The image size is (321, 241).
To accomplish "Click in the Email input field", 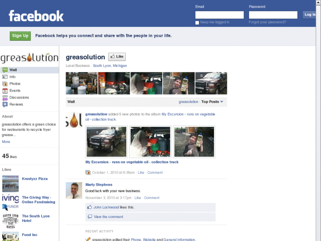I will coord(219,15).
